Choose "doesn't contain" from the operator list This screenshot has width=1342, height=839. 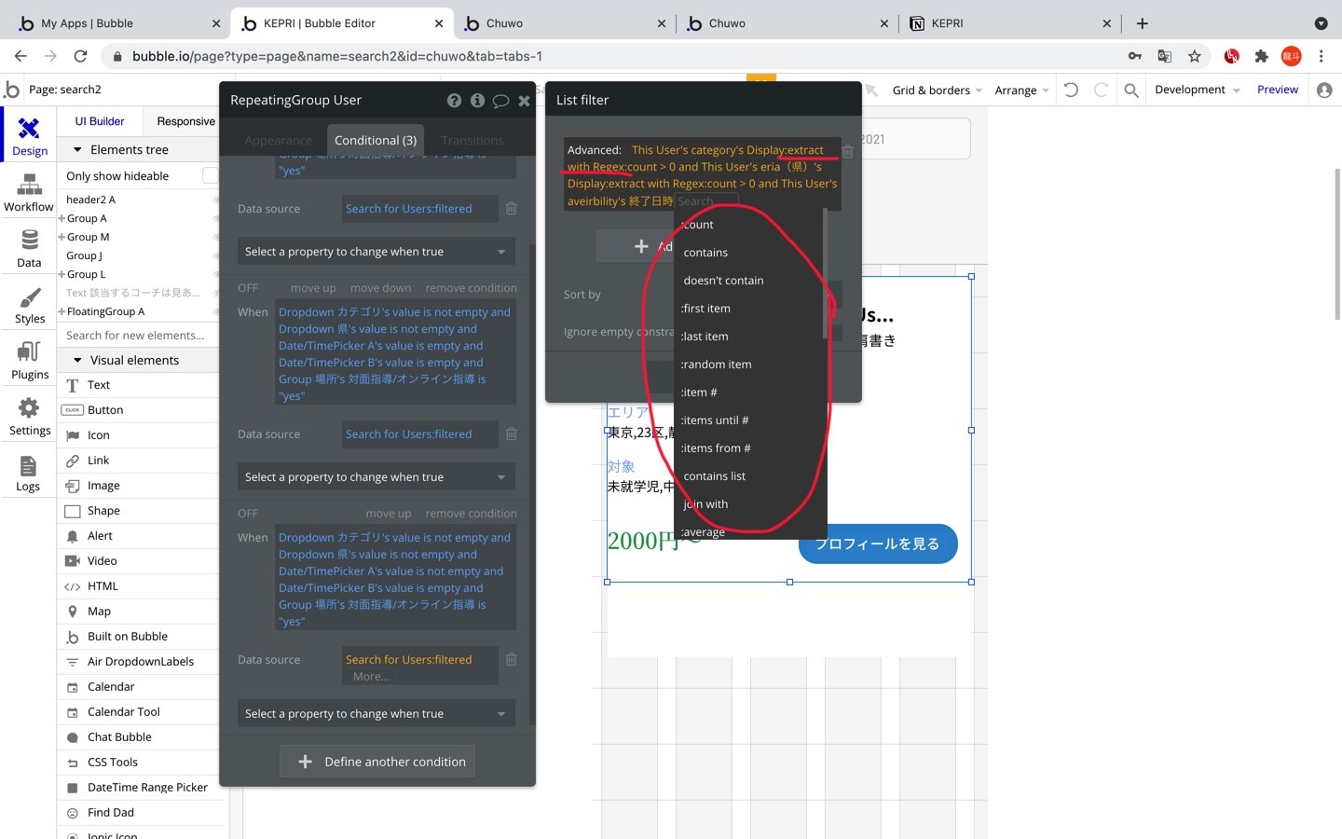pyautogui.click(x=723, y=281)
